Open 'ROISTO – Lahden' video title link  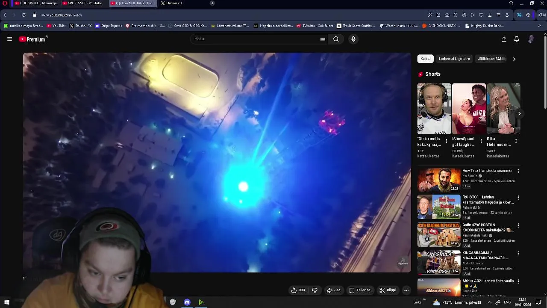click(488, 200)
